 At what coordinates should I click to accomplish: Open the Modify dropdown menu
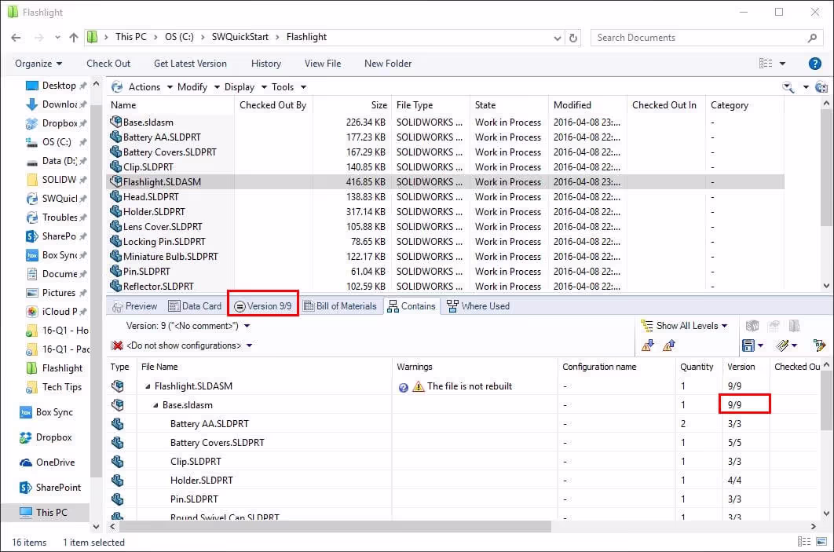199,86
